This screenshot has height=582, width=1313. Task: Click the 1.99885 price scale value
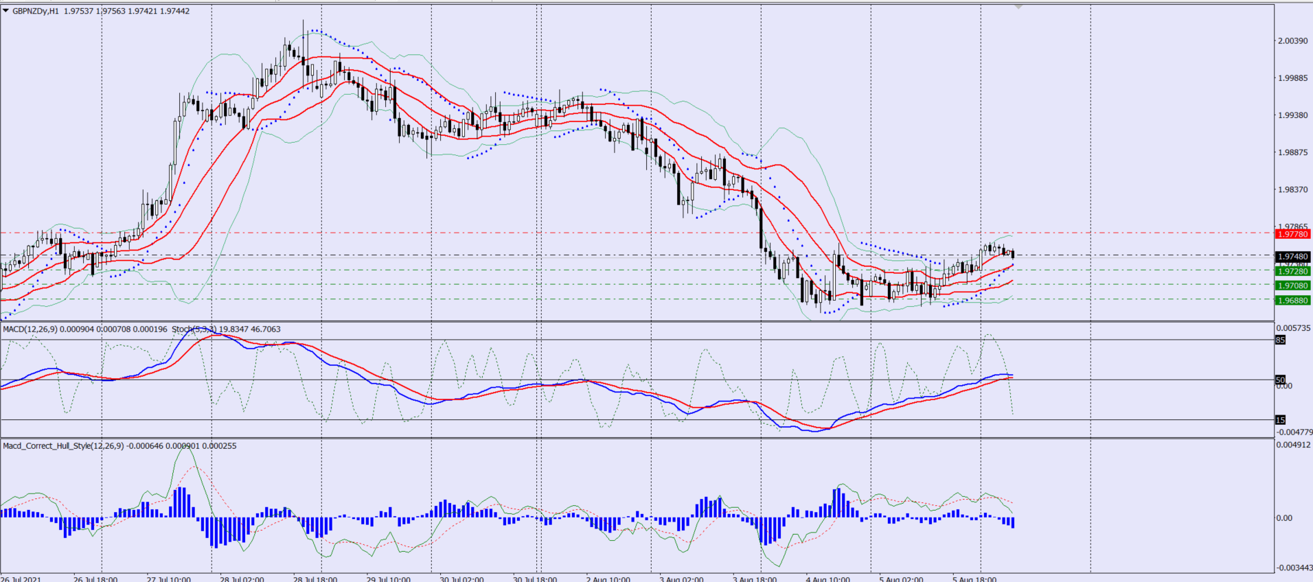pyautogui.click(x=1292, y=78)
